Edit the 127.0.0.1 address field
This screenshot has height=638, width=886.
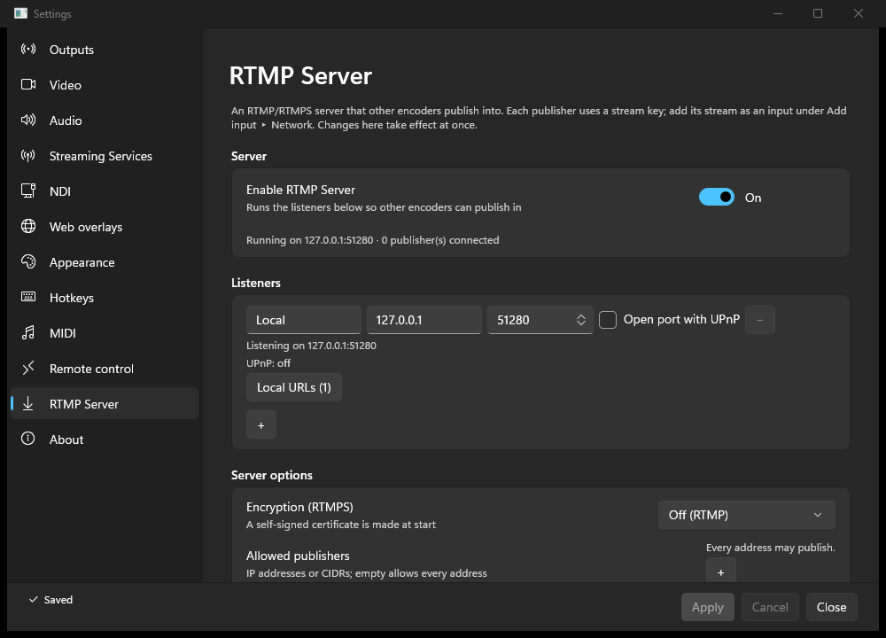[424, 320]
